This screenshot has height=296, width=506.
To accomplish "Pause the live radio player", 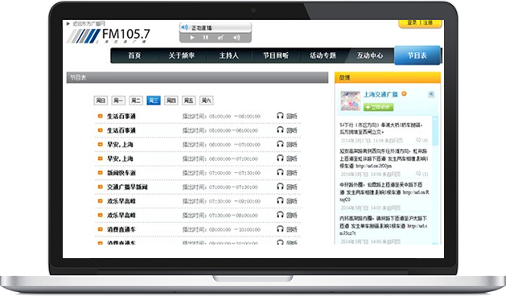I will [206, 38].
